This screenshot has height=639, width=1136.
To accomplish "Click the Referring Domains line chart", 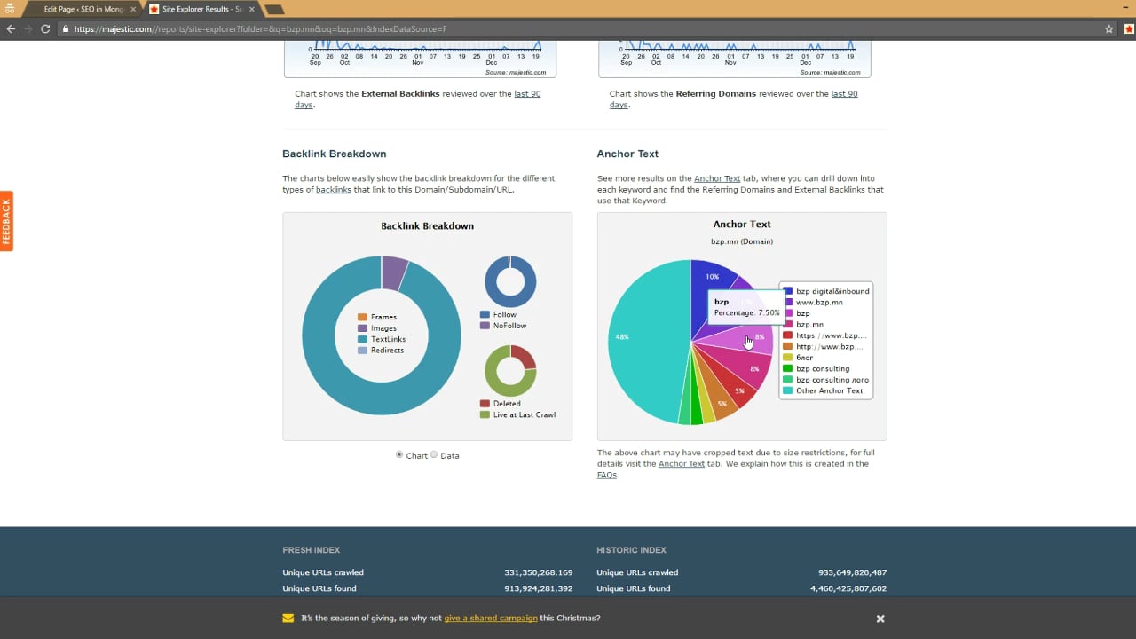I will coord(734,58).
